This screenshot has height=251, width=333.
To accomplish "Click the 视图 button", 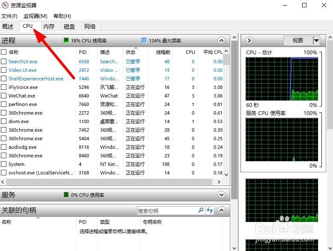I will pos(298,40).
